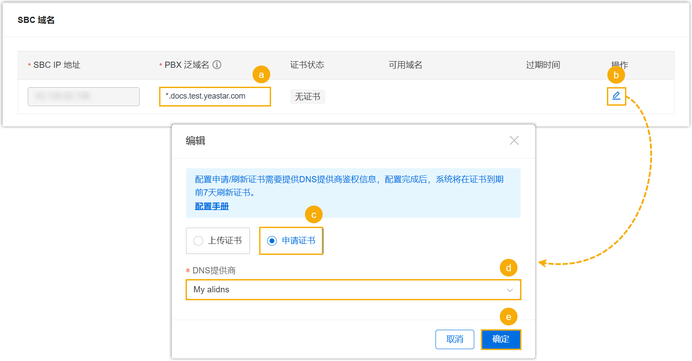This screenshot has width=692, height=361.
Task: Click the orange step marker labeled d
Action: pyautogui.click(x=508, y=268)
